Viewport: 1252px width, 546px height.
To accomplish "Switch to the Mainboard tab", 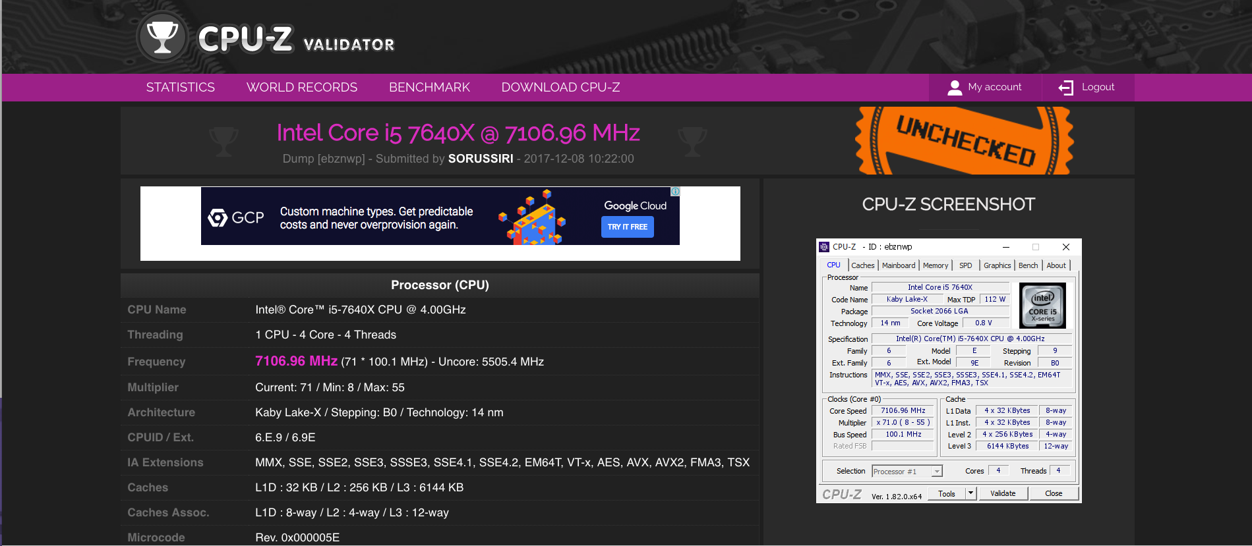I will click(899, 265).
